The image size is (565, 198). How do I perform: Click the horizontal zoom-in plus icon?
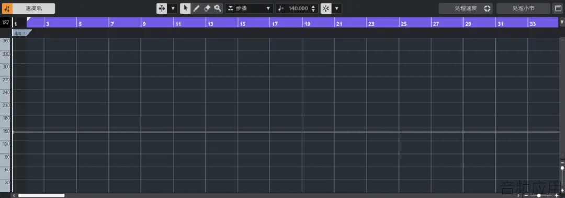[556, 195]
